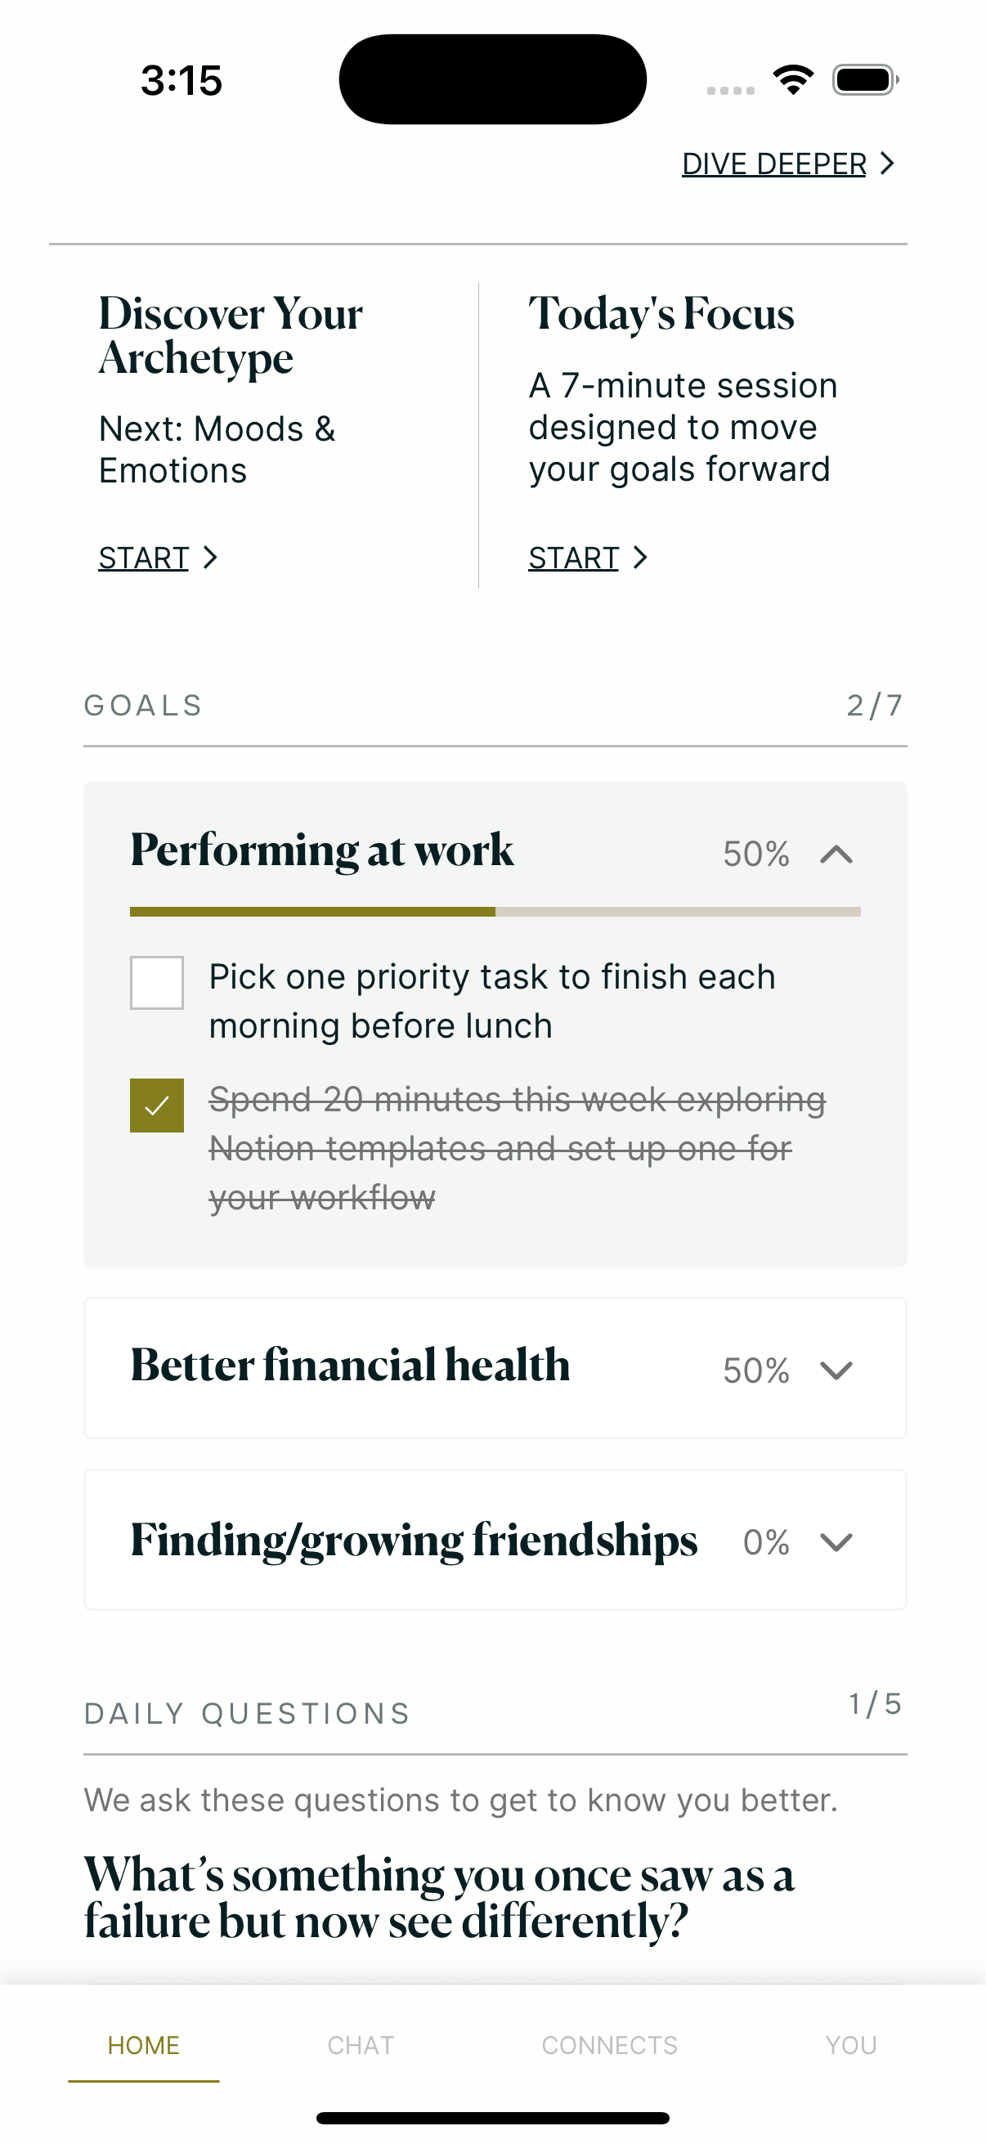Switch to the CHAT tab

point(361,2045)
